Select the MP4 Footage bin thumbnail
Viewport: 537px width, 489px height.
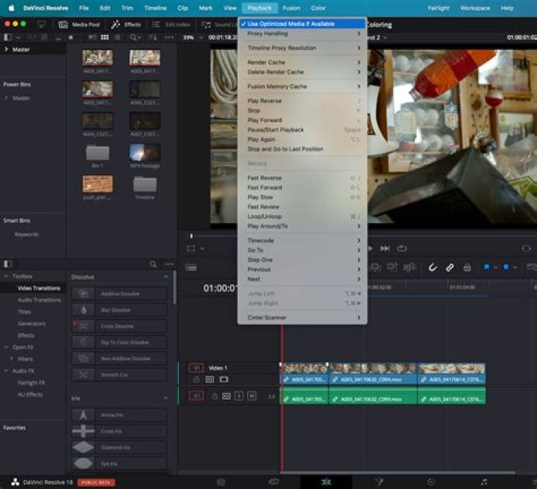(145, 154)
